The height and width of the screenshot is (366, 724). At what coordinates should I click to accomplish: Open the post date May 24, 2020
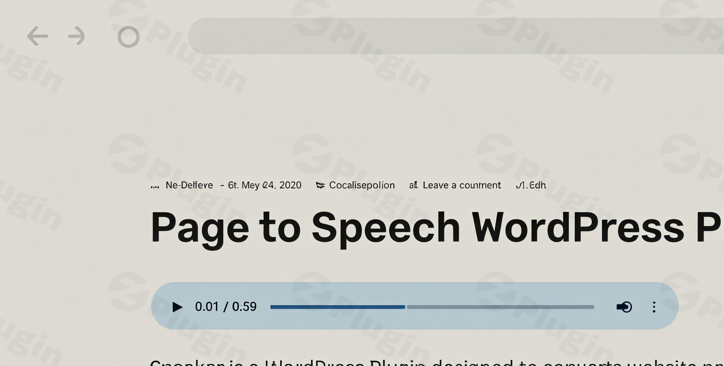[265, 185]
